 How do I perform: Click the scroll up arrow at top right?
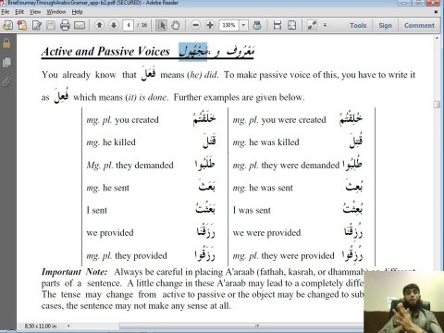point(437,38)
